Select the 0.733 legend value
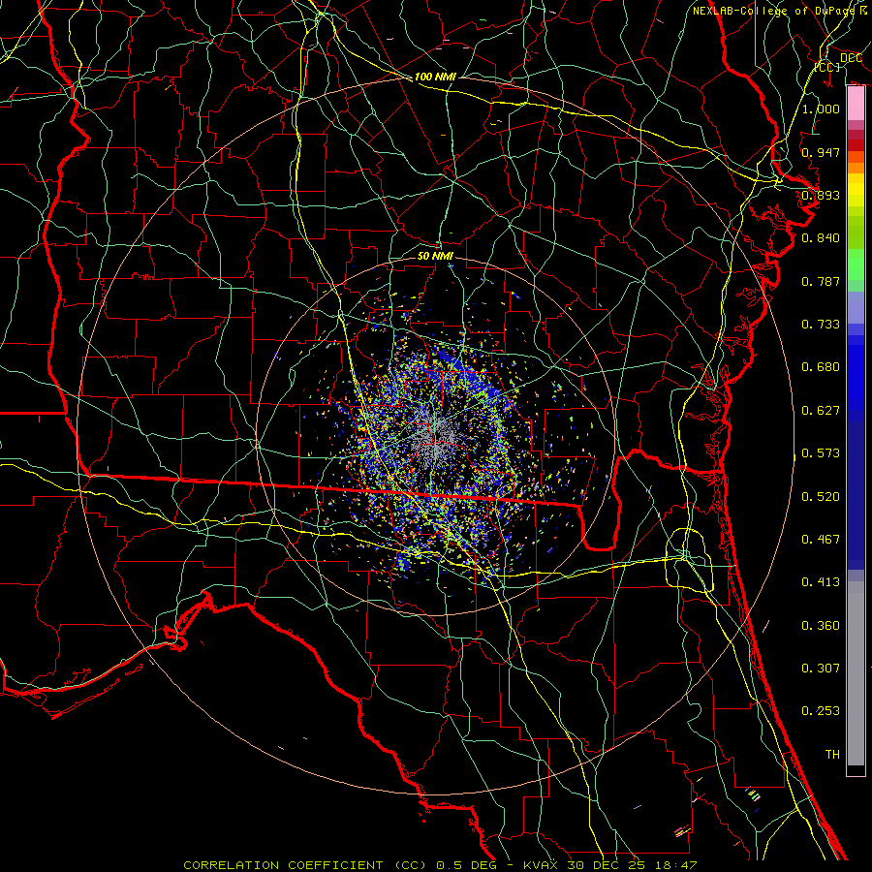This screenshot has height=872, width=872. click(x=821, y=325)
